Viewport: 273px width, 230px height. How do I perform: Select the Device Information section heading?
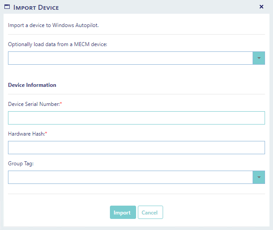32,85
